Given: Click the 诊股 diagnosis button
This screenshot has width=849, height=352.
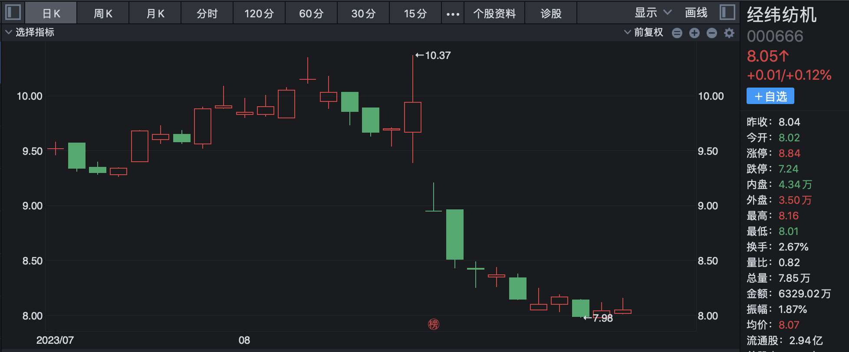Looking at the screenshot, I should pyautogui.click(x=551, y=14).
